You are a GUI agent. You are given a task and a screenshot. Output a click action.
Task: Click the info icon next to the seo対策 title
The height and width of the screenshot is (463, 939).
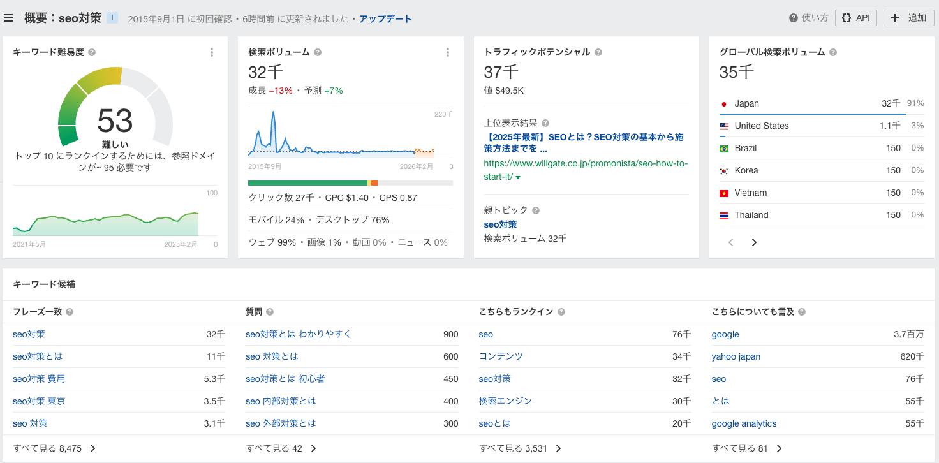pyautogui.click(x=112, y=17)
